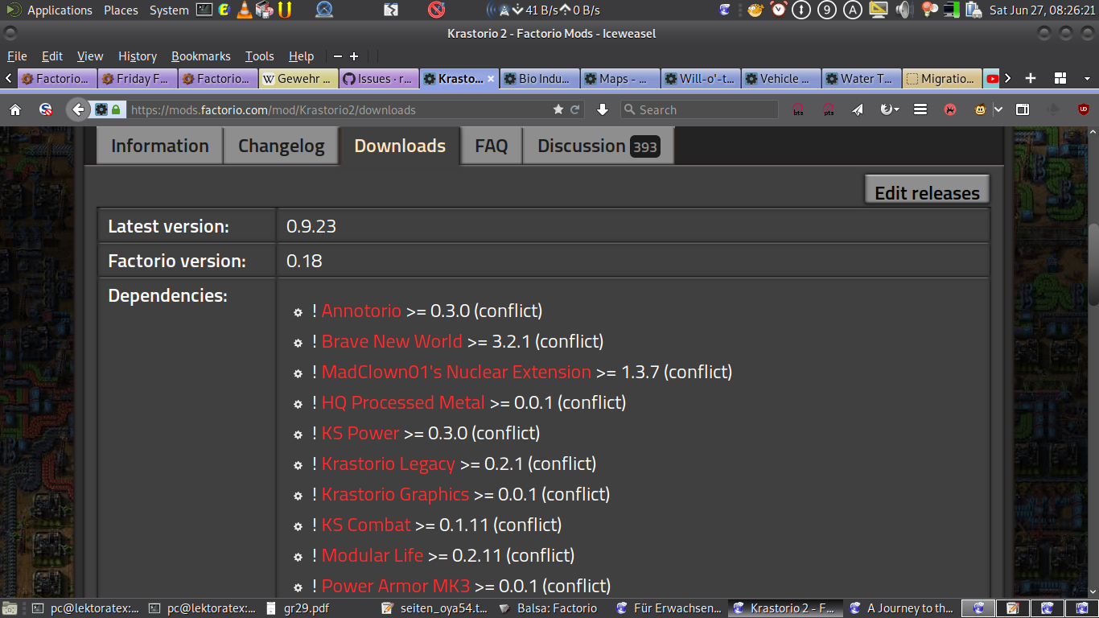Open the list all tabs dropdown arrow
The width and height of the screenshot is (1099, 618).
tap(1087, 79)
